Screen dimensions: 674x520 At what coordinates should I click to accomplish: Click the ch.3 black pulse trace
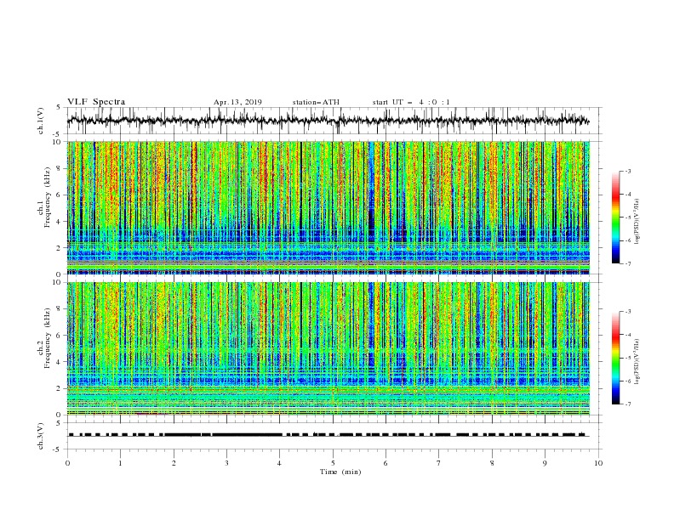328,435
